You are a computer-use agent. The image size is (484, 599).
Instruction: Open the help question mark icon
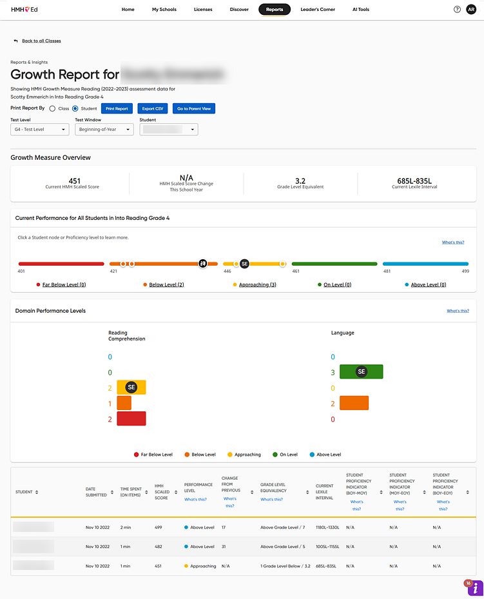pos(457,10)
